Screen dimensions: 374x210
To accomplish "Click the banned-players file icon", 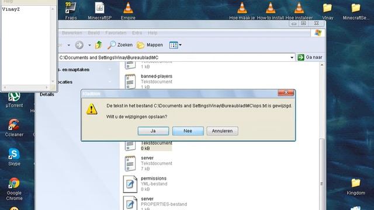I will (x=130, y=82).
